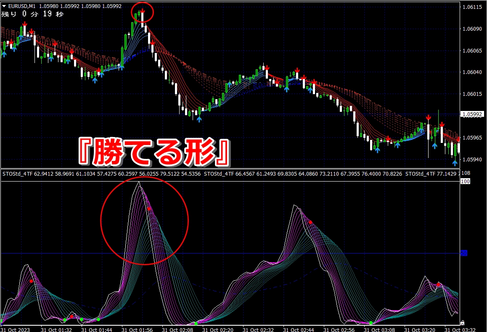Click the 31 Oct 02:44 time label
This screenshot has height=332, width=487.
[299, 329]
